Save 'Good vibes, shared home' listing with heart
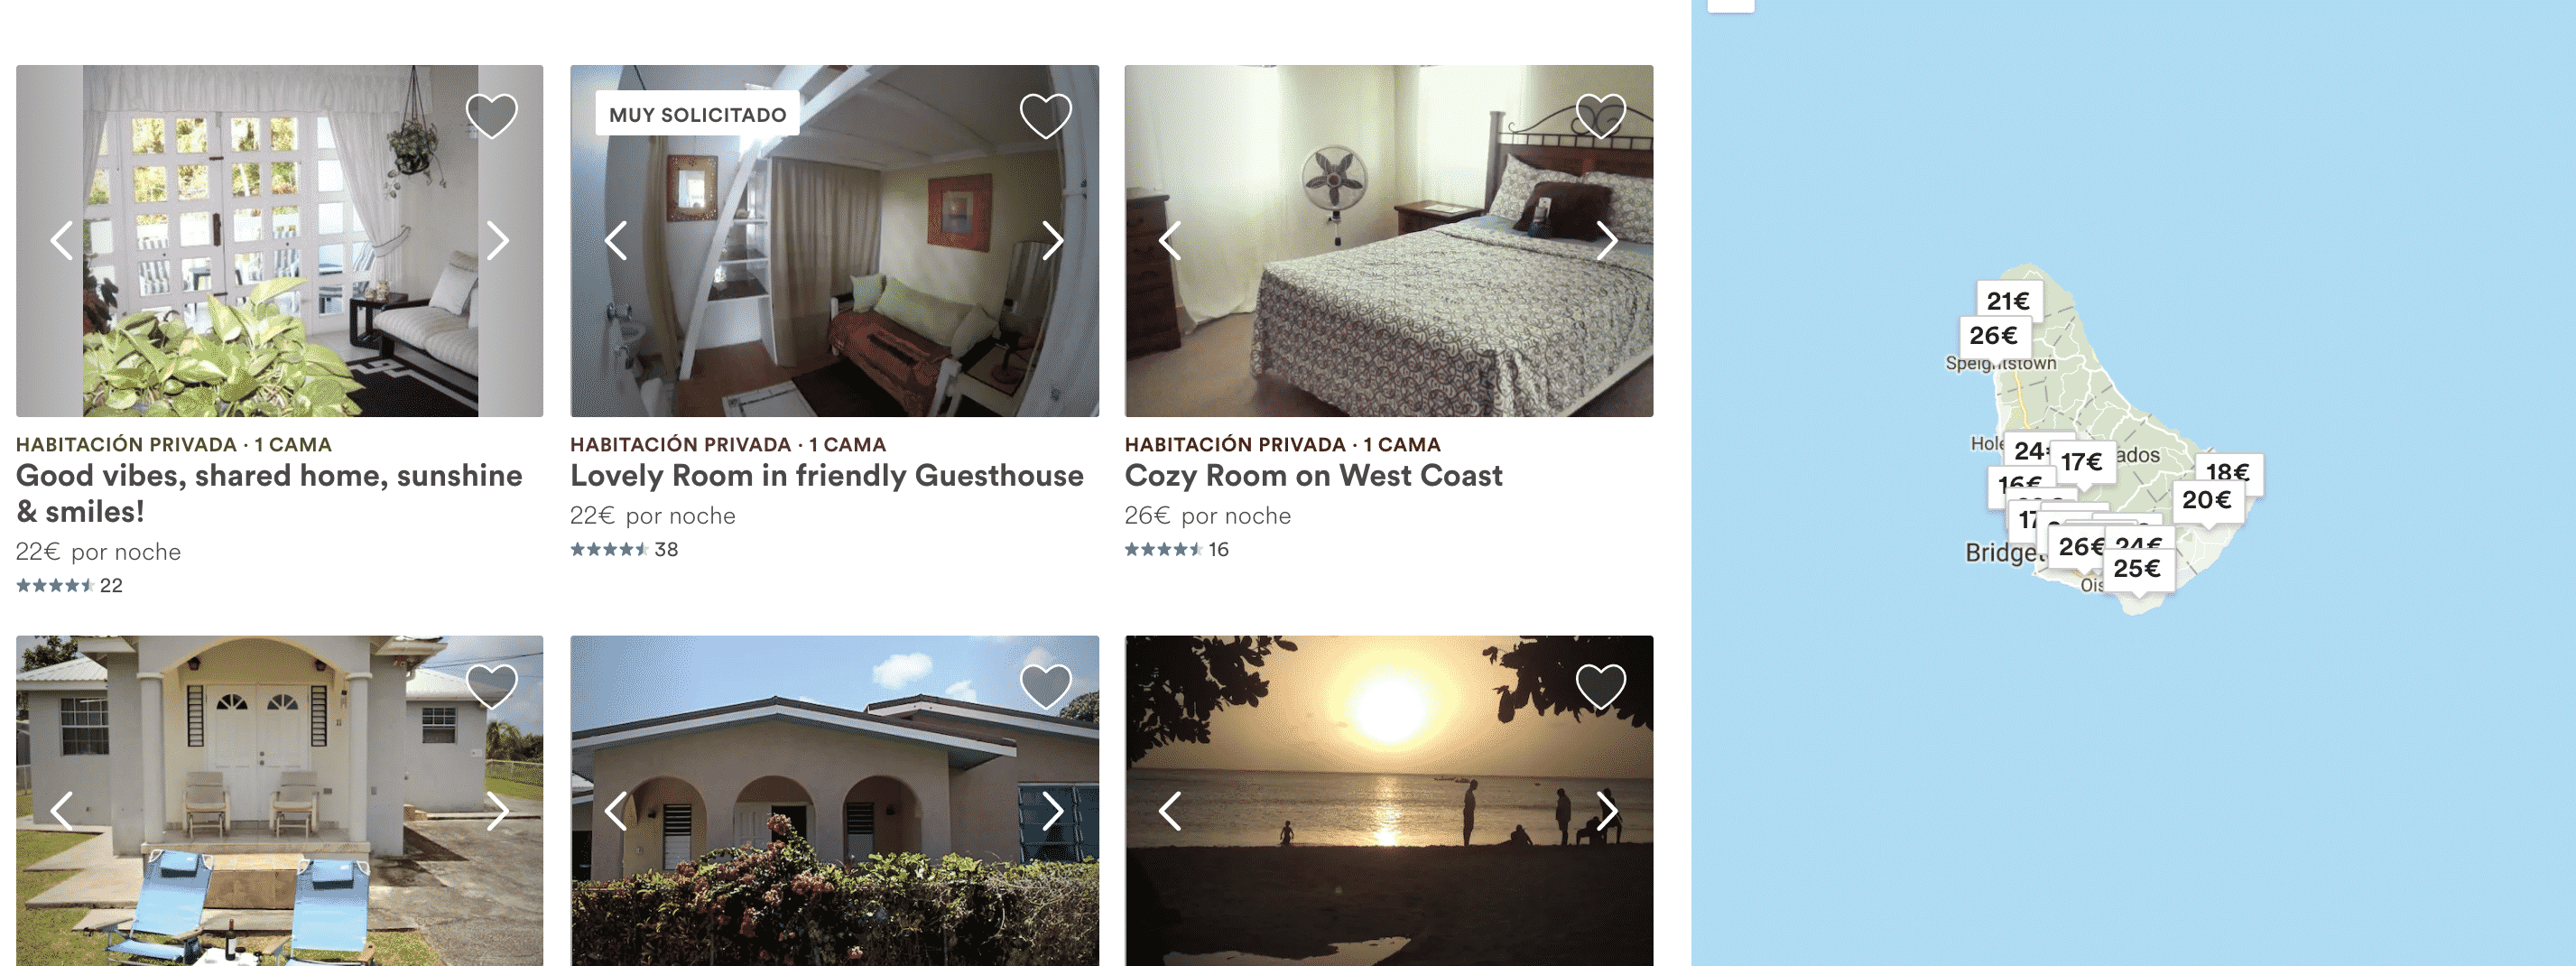This screenshot has height=966, width=2576. click(491, 116)
